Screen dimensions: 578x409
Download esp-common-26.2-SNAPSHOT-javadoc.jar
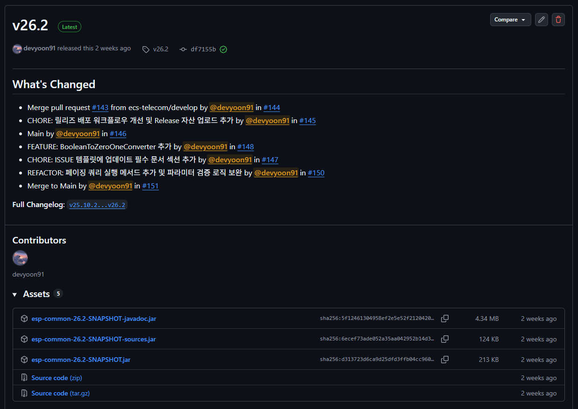click(93, 319)
